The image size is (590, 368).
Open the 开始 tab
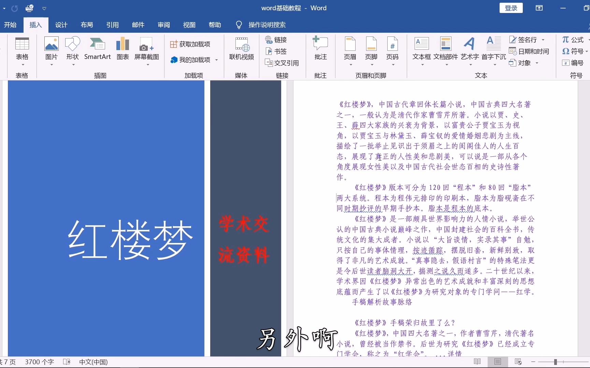tap(10, 25)
